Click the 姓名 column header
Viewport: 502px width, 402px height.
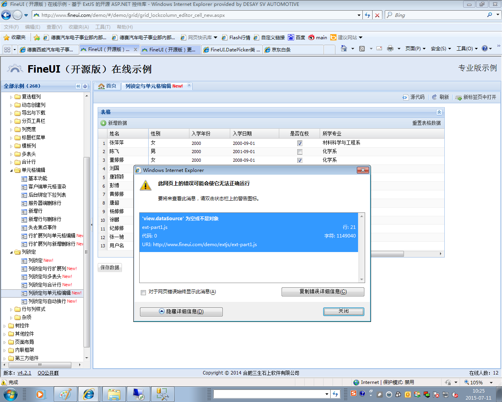tap(127, 133)
